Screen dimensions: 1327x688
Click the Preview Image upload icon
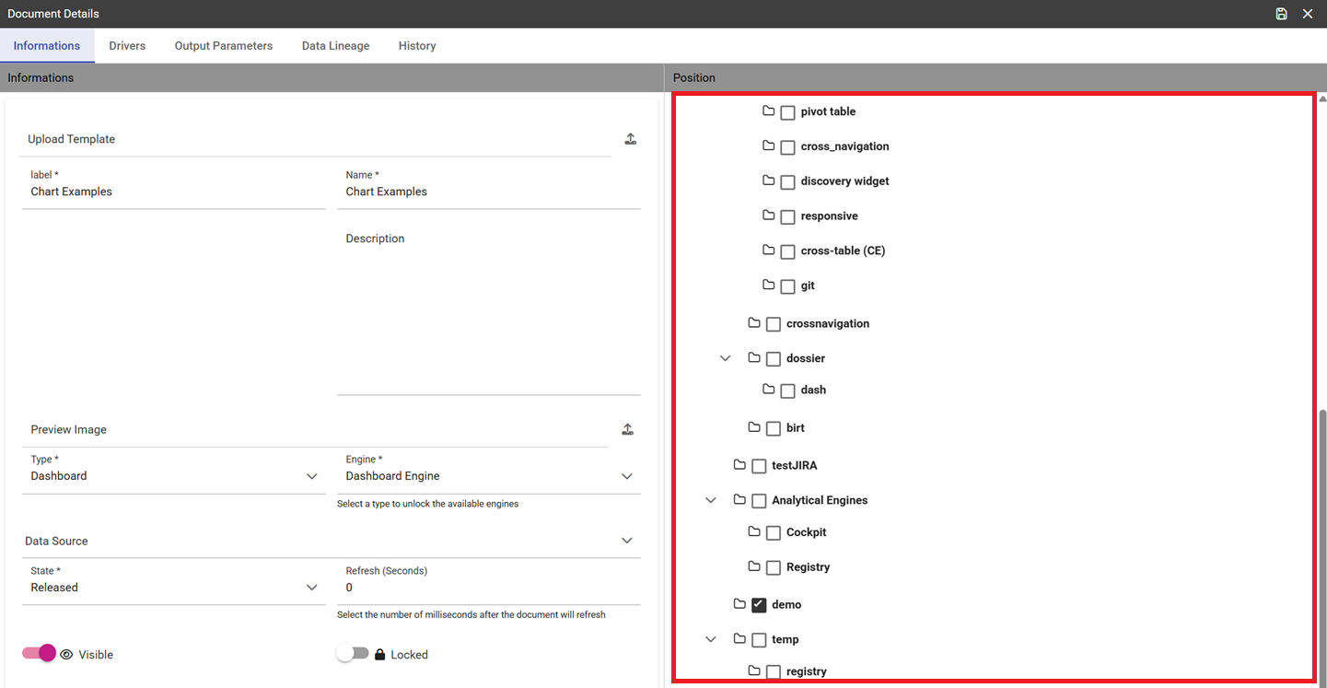pos(628,429)
